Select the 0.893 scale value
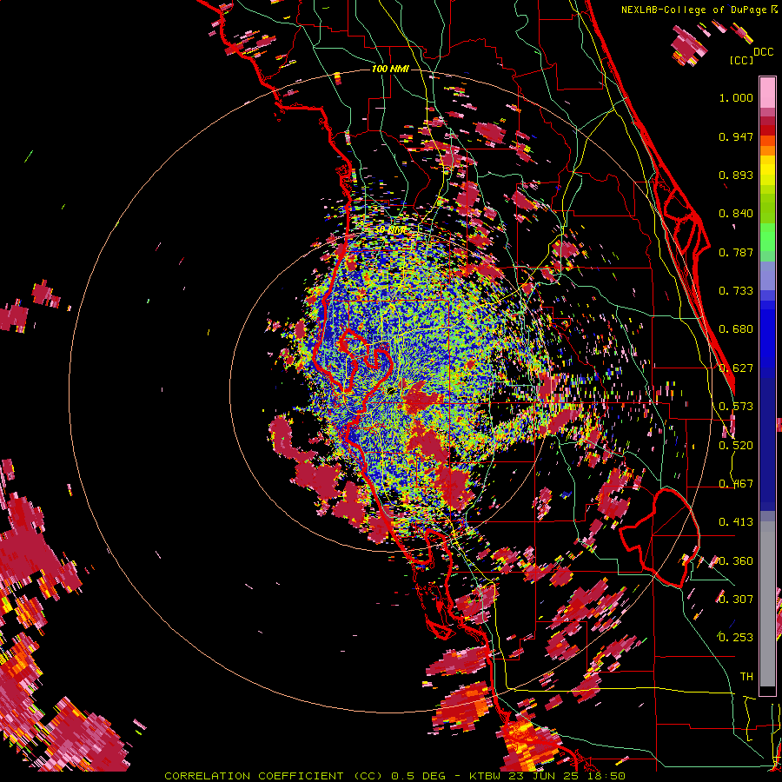782x782 pixels. pyautogui.click(x=736, y=175)
